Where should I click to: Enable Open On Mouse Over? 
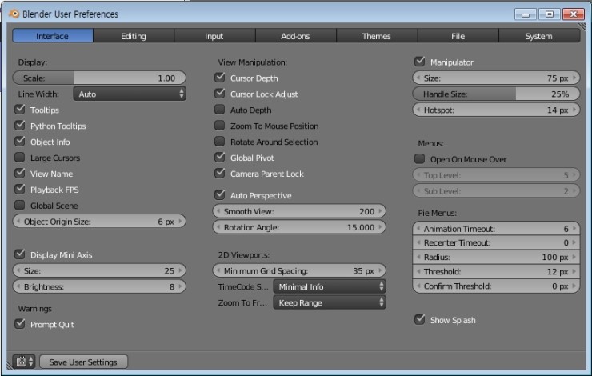pos(420,158)
